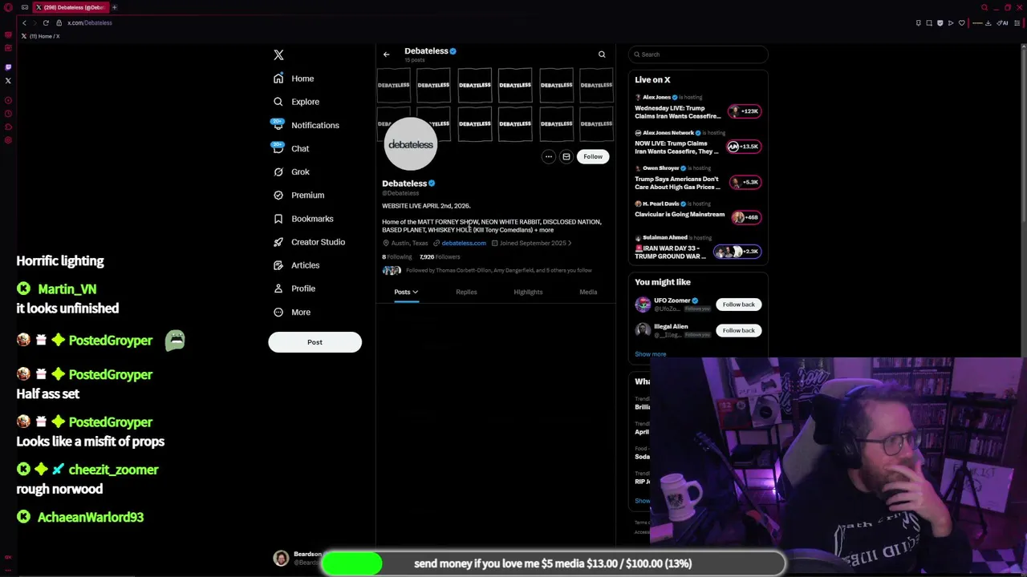This screenshot has width=1027, height=577.
Task: Click the white Post button
Action: pyautogui.click(x=315, y=342)
